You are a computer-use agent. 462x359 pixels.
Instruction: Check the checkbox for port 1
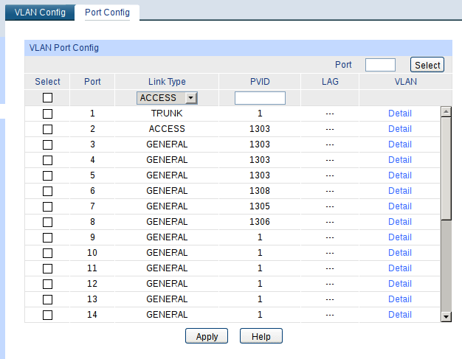(48, 114)
